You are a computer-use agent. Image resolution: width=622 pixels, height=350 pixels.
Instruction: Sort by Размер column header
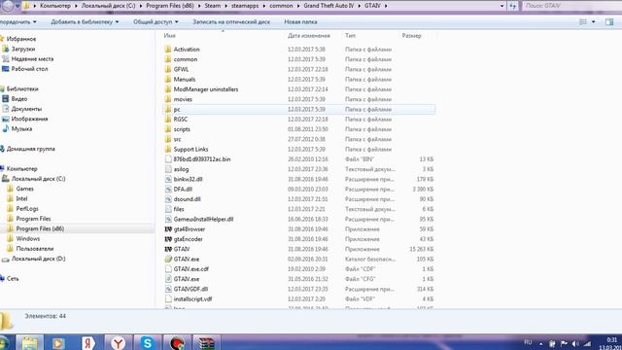point(411,36)
